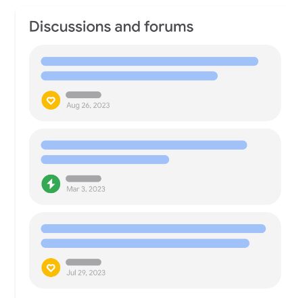Click the yellow heart avatar dated Aug 26, 2023
Image resolution: width=286 pixels, height=298 pixels.
point(51,100)
